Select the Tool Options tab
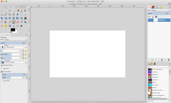 pyautogui.click(x=5, y=35)
